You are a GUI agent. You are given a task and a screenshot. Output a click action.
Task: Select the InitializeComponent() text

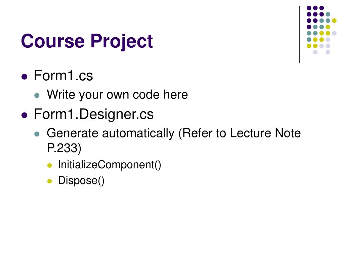pyautogui.click(x=110, y=165)
